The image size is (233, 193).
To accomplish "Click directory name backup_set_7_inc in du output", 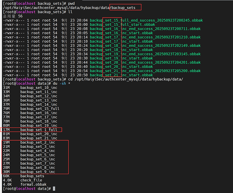I will click(x=38, y=163).
